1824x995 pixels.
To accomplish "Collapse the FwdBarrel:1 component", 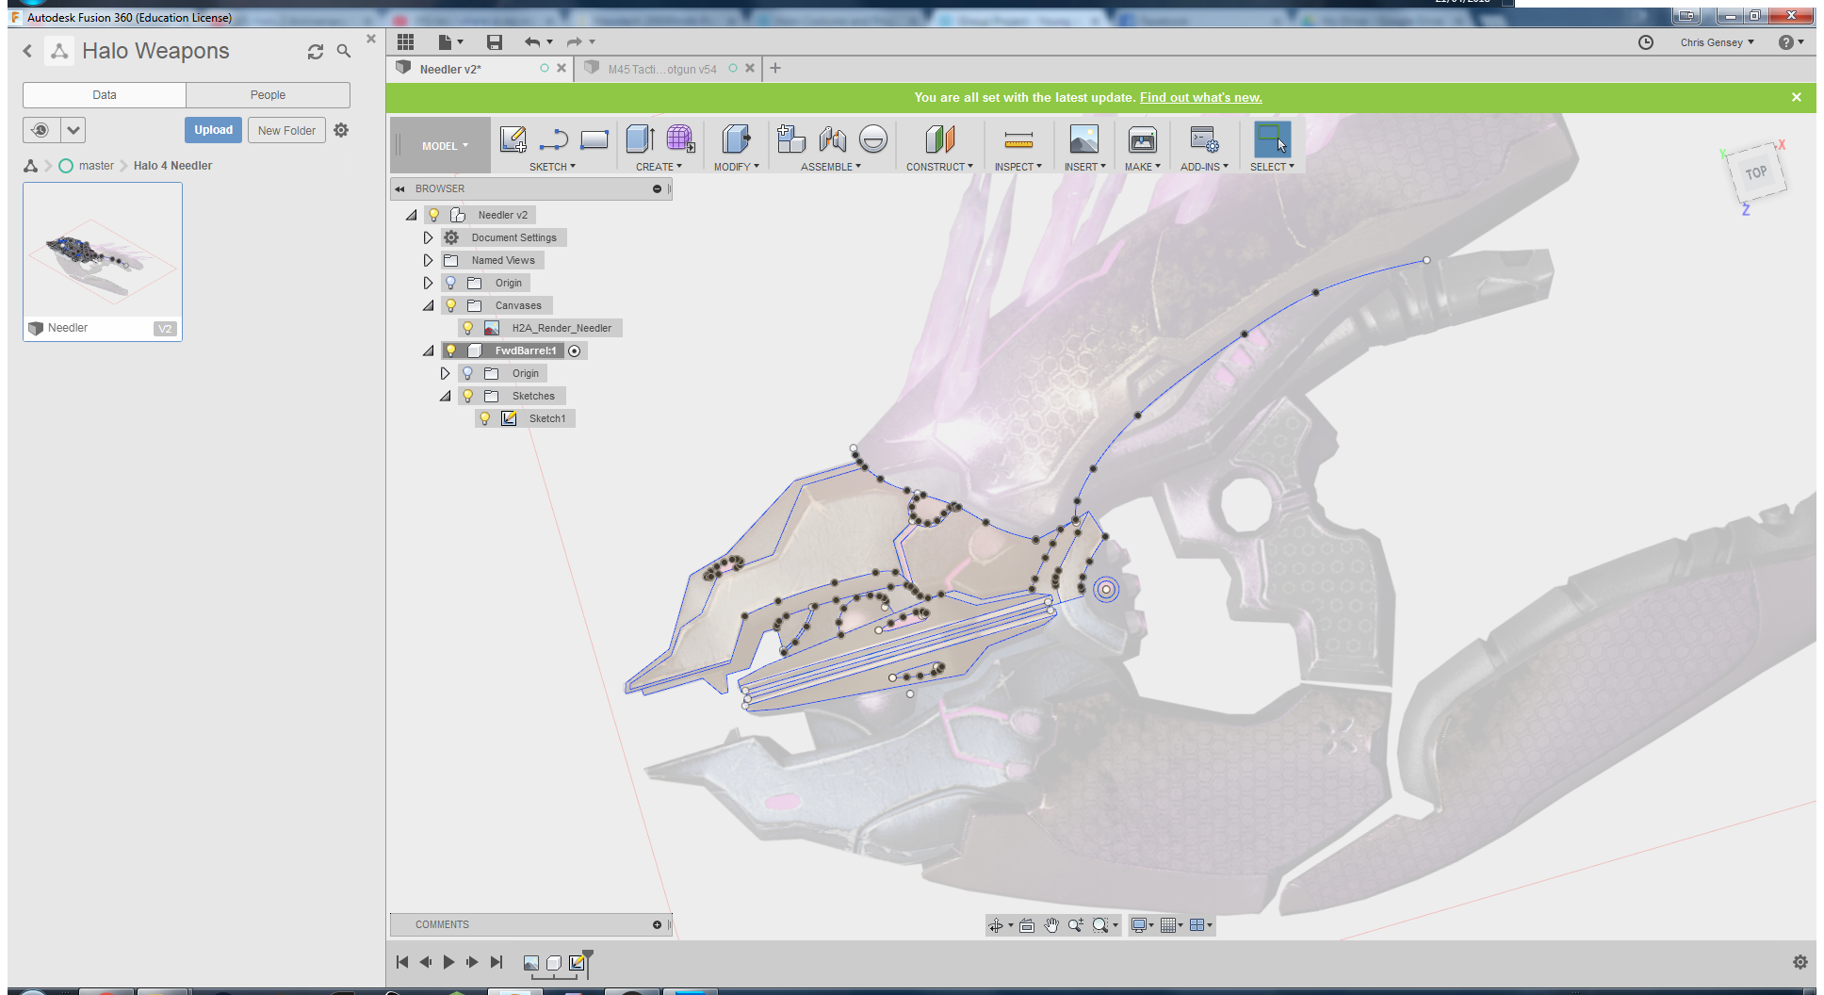I will [428, 351].
